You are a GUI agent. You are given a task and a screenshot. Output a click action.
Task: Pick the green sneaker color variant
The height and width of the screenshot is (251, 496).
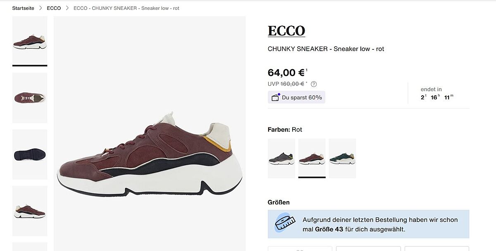click(342, 158)
